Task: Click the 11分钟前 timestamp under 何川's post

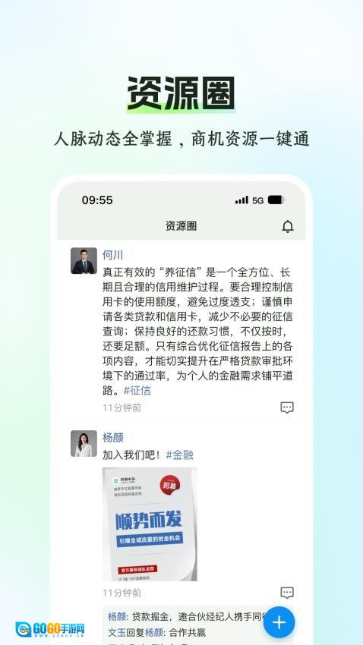Action: [x=122, y=407]
